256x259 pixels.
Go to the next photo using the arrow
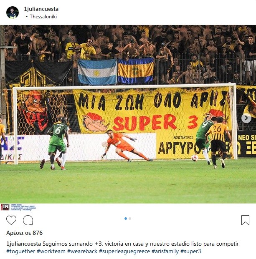click(246, 118)
